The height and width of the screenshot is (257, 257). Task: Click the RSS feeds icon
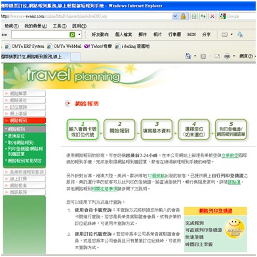[x=203, y=56]
